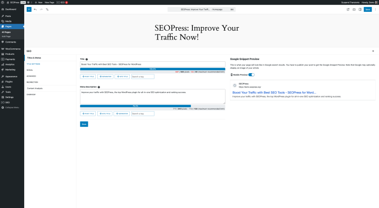The image size is (379, 208).
Task: Switch to the Social tab
Action: (30, 70)
